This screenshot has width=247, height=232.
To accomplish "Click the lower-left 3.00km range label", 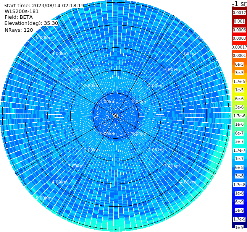I will 76,166.
